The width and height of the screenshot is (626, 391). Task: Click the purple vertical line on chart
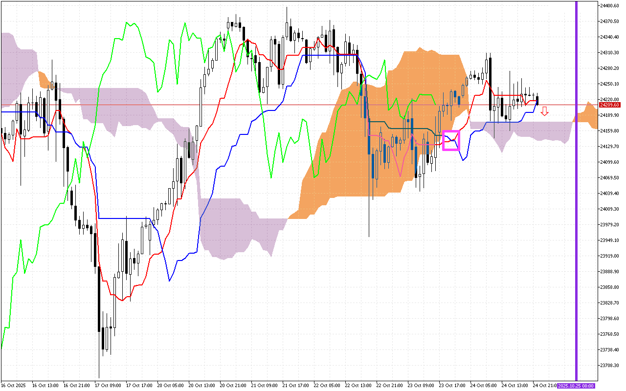coord(576,195)
